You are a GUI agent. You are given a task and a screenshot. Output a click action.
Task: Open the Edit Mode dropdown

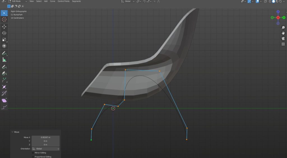click(x=17, y=1)
